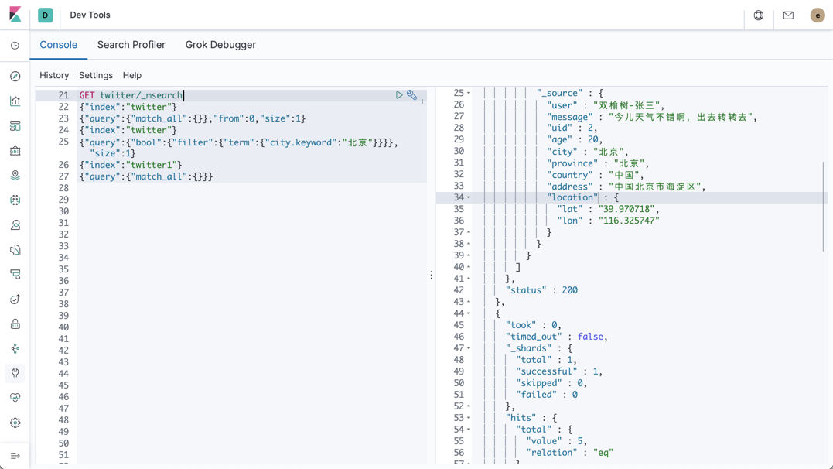This screenshot has width=833, height=469.
Task: Collapse the _shards object at line 47
Action: coord(468,347)
